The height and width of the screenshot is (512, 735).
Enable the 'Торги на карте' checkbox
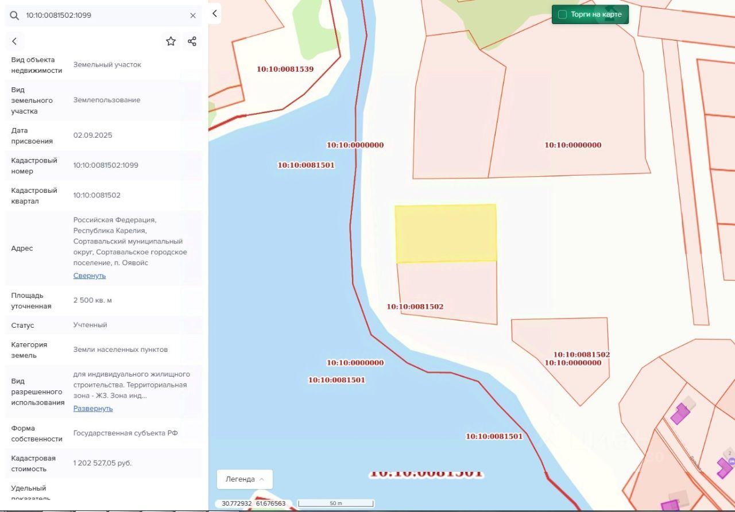coord(563,14)
